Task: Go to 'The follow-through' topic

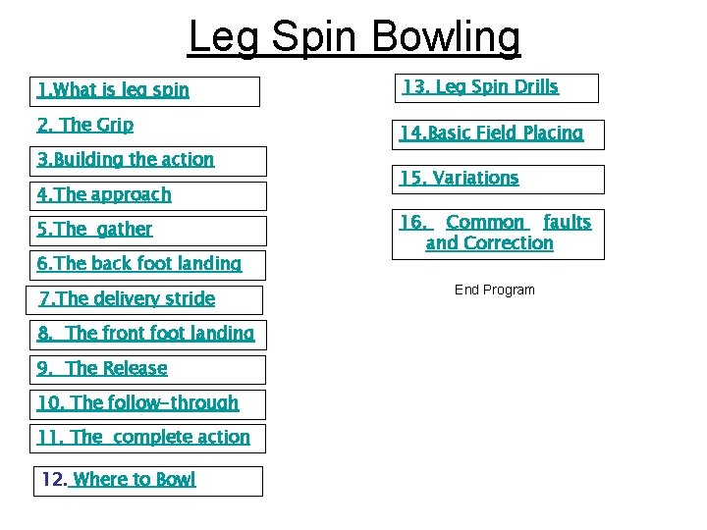Action: coord(138,403)
